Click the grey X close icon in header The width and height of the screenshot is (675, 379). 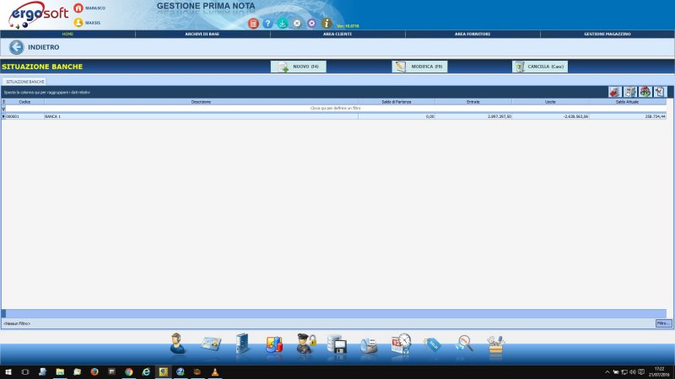click(x=297, y=24)
